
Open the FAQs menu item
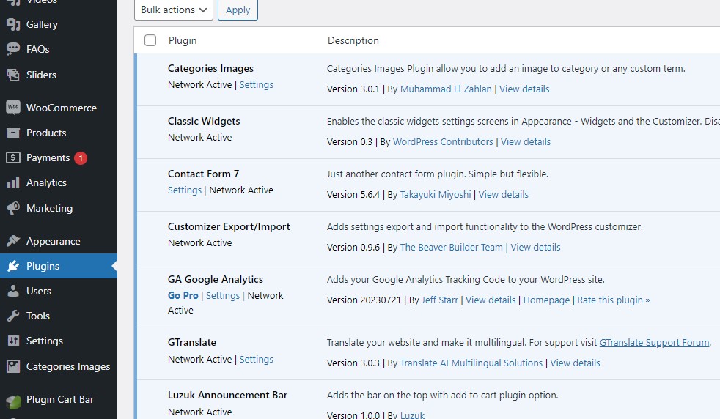coord(37,49)
